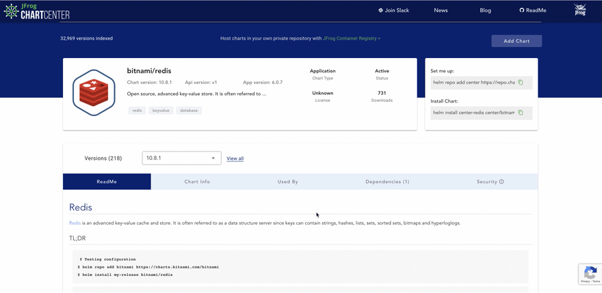The width and height of the screenshot is (602, 293).
Task: Click the helm repo add bitnami code line
Action: (148, 267)
